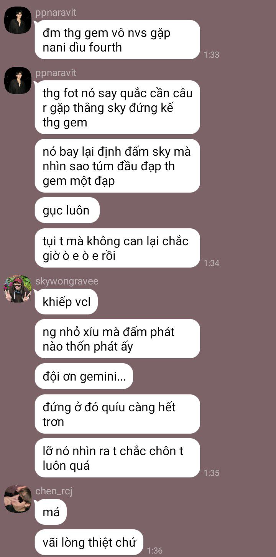Tap the 'khiếp vcl' message bubble
This screenshot has height=557, width=276.
pyautogui.click(x=66, y=301)
